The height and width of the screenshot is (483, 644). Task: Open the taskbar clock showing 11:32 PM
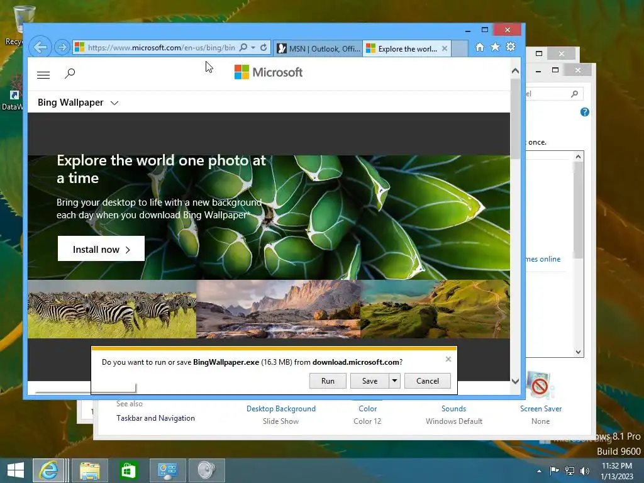(x=617, y=470)
